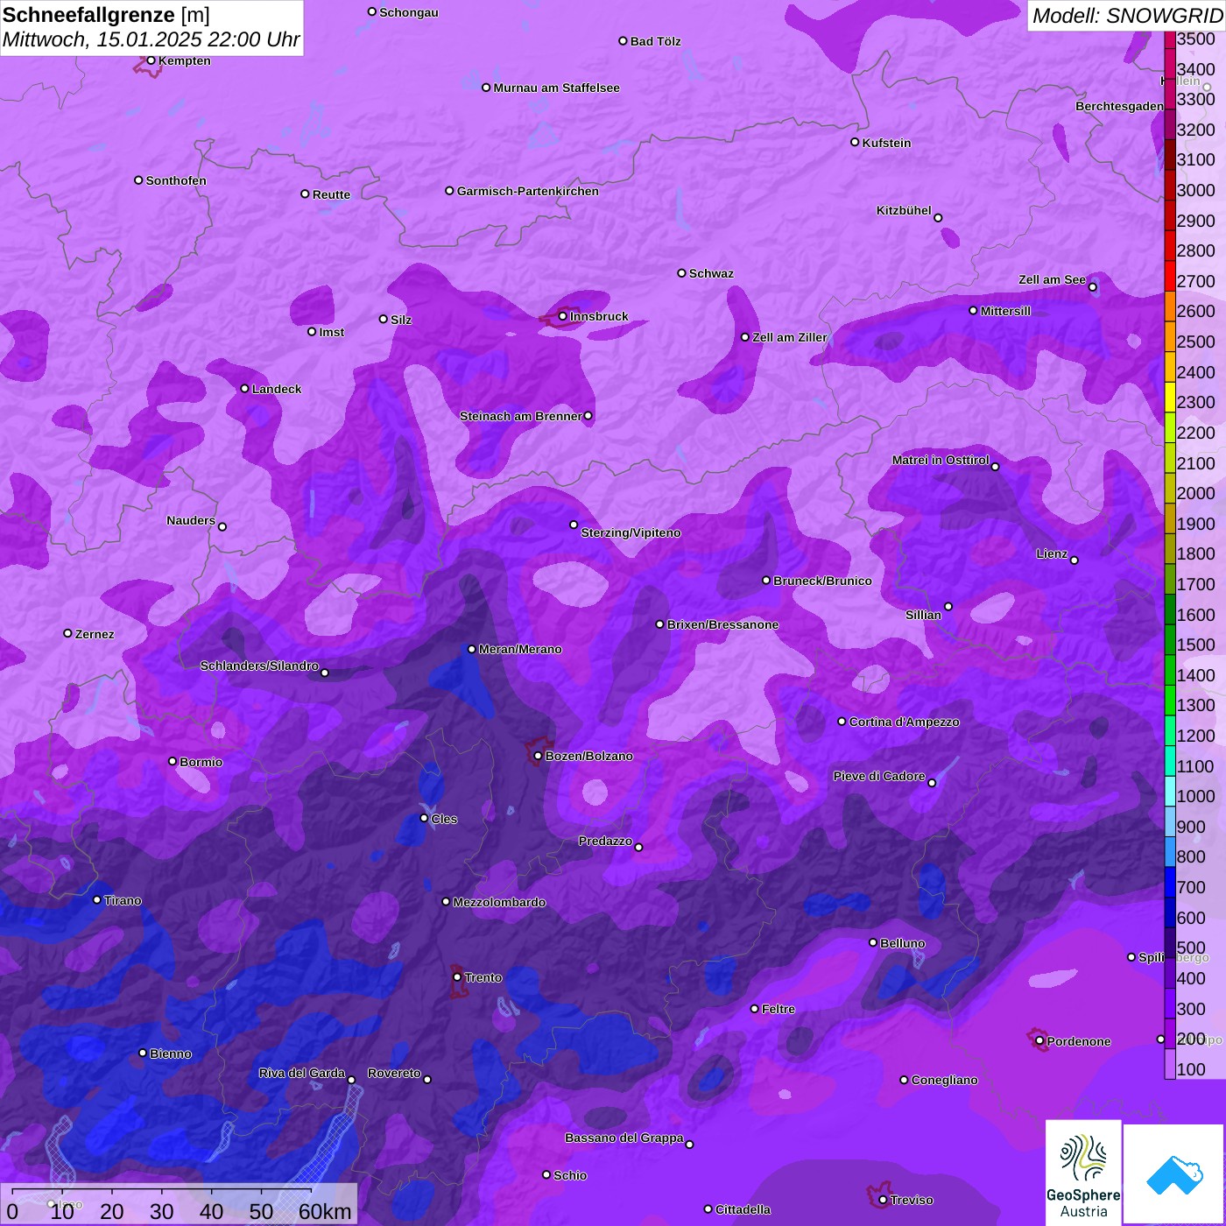Click the Bad Tölz label
Viewport: 1226px width, 1226px height.
coord(655,41)
